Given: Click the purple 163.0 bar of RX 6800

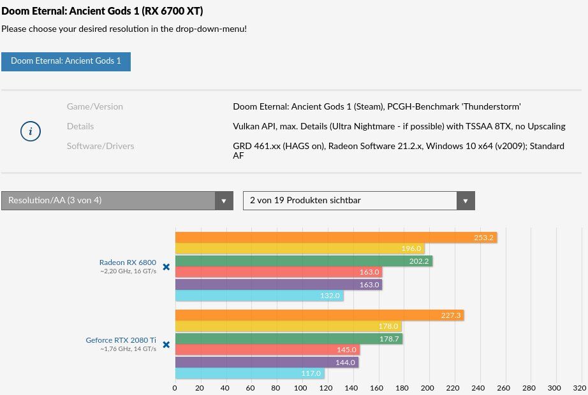Looking at the screenshot, I should [279, 285].
